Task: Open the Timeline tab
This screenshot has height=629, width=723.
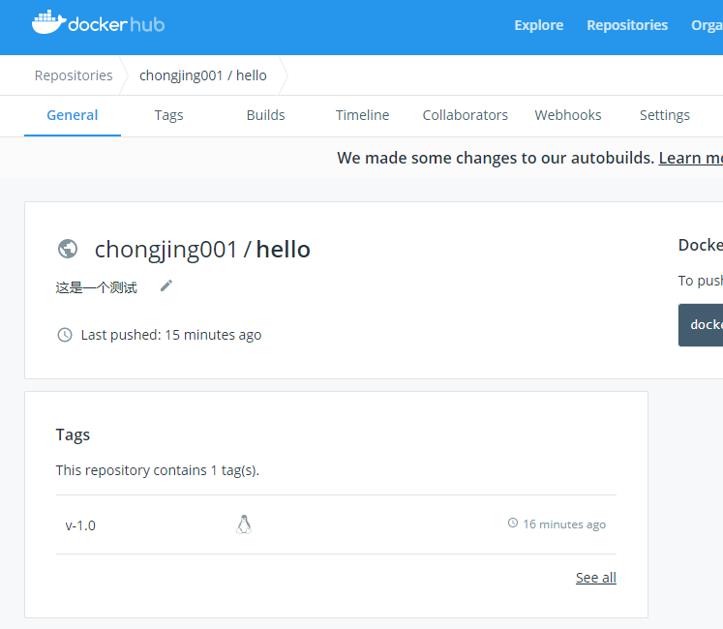Action: point(362,115)
